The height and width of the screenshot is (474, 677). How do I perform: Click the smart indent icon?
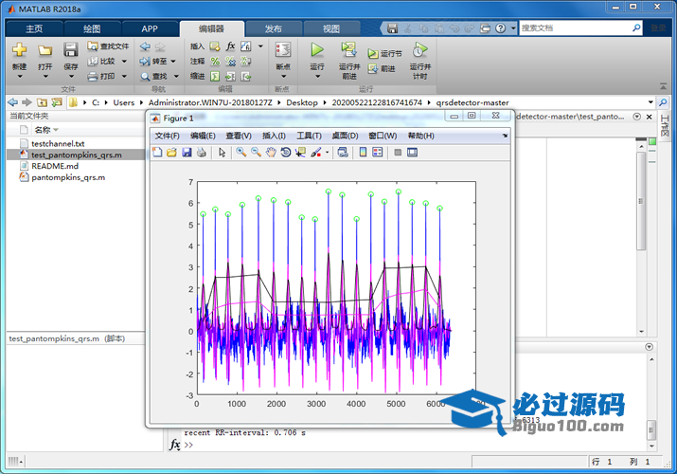point(215,77)
